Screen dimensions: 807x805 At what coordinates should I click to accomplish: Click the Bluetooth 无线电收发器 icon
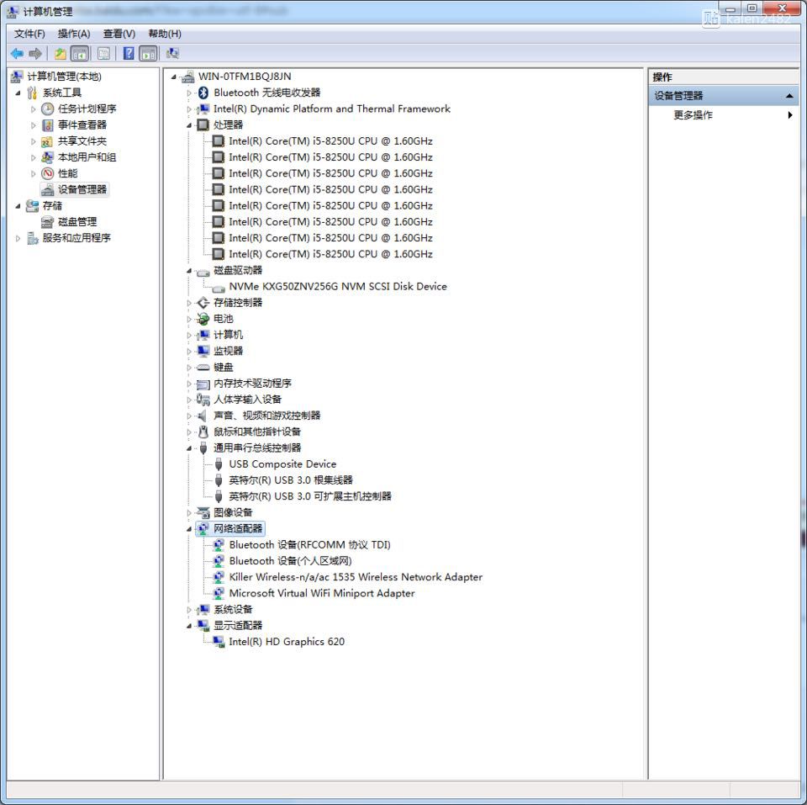click(203, 93)
